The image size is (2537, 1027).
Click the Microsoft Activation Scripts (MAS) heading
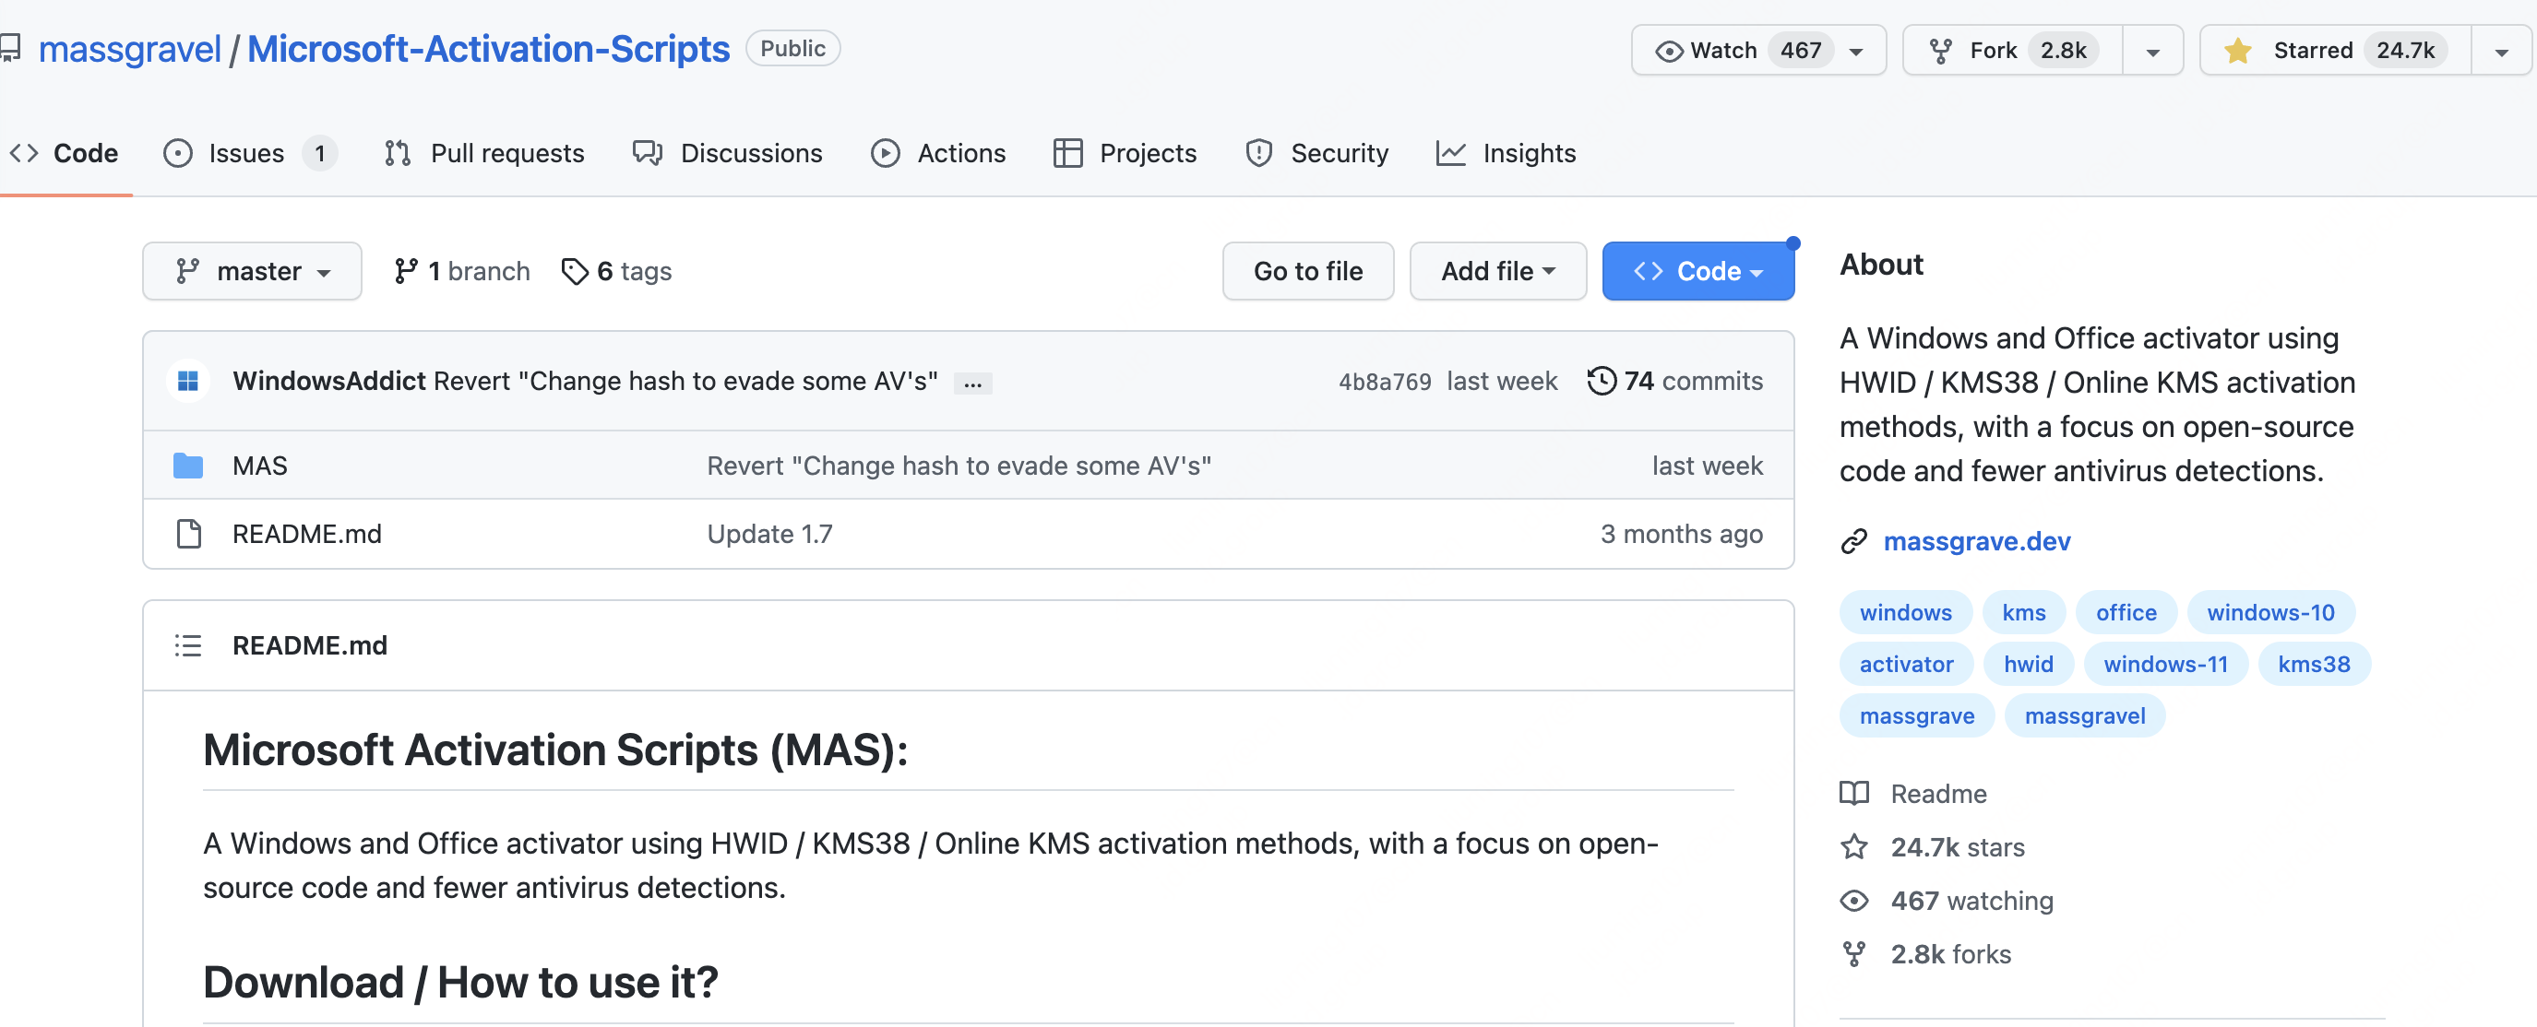[x=555, y=750]
